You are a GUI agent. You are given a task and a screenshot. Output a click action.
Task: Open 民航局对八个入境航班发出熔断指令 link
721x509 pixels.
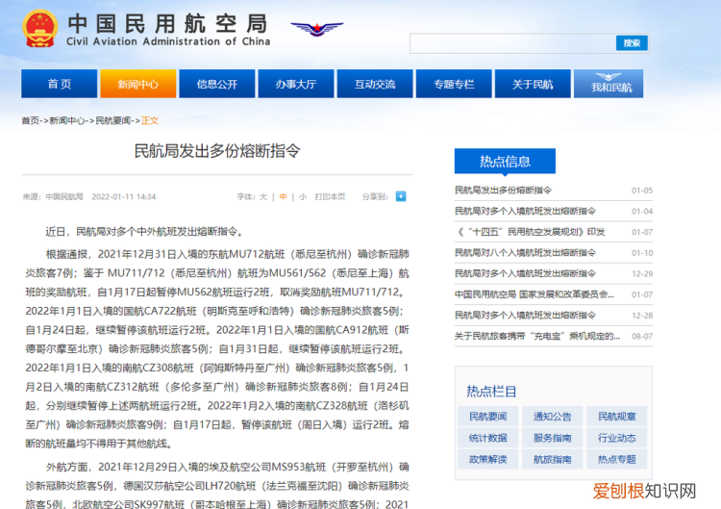[525, 253]
